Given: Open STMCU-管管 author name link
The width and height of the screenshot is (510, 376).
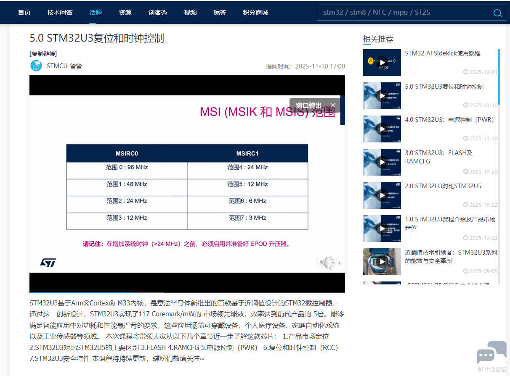Looking at the screenshot, I should [x=64, y=66].
